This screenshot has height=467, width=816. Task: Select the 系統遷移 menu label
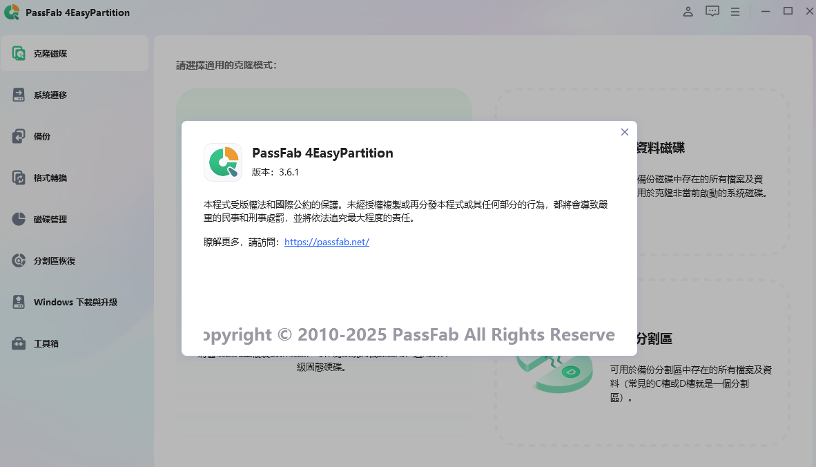[x=50, y=95]
